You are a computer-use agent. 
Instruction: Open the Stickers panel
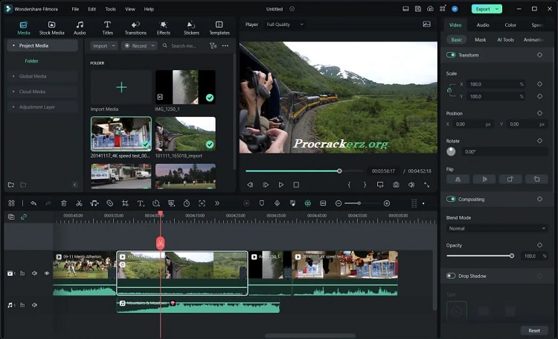click(x=191, y=28)
